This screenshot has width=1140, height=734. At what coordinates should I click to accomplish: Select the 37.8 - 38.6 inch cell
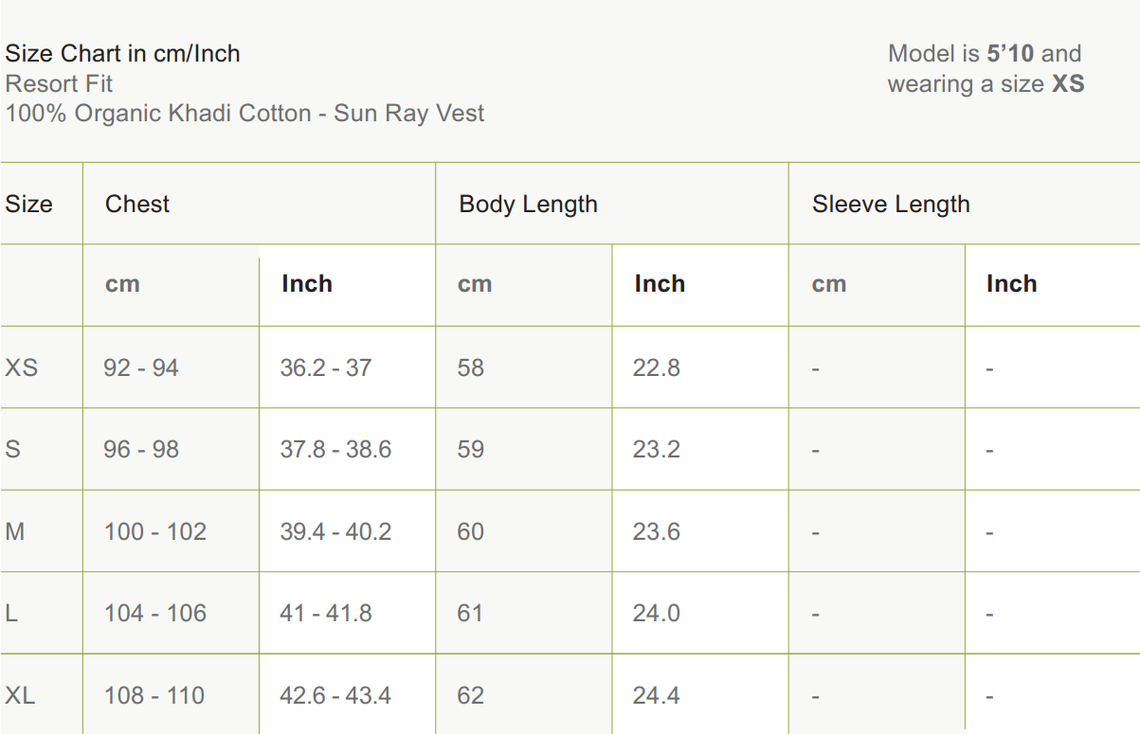pyautogui.click(x=335, y=449)
